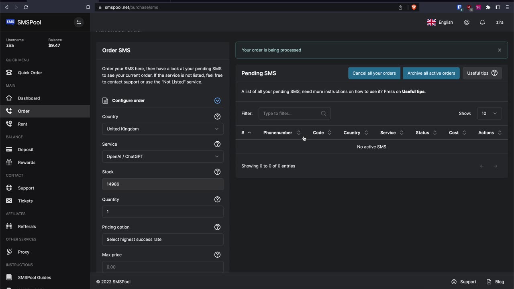This screenshot has height=289, width=514.
Task: Click the Max price input field
Action: coord(163,267)
